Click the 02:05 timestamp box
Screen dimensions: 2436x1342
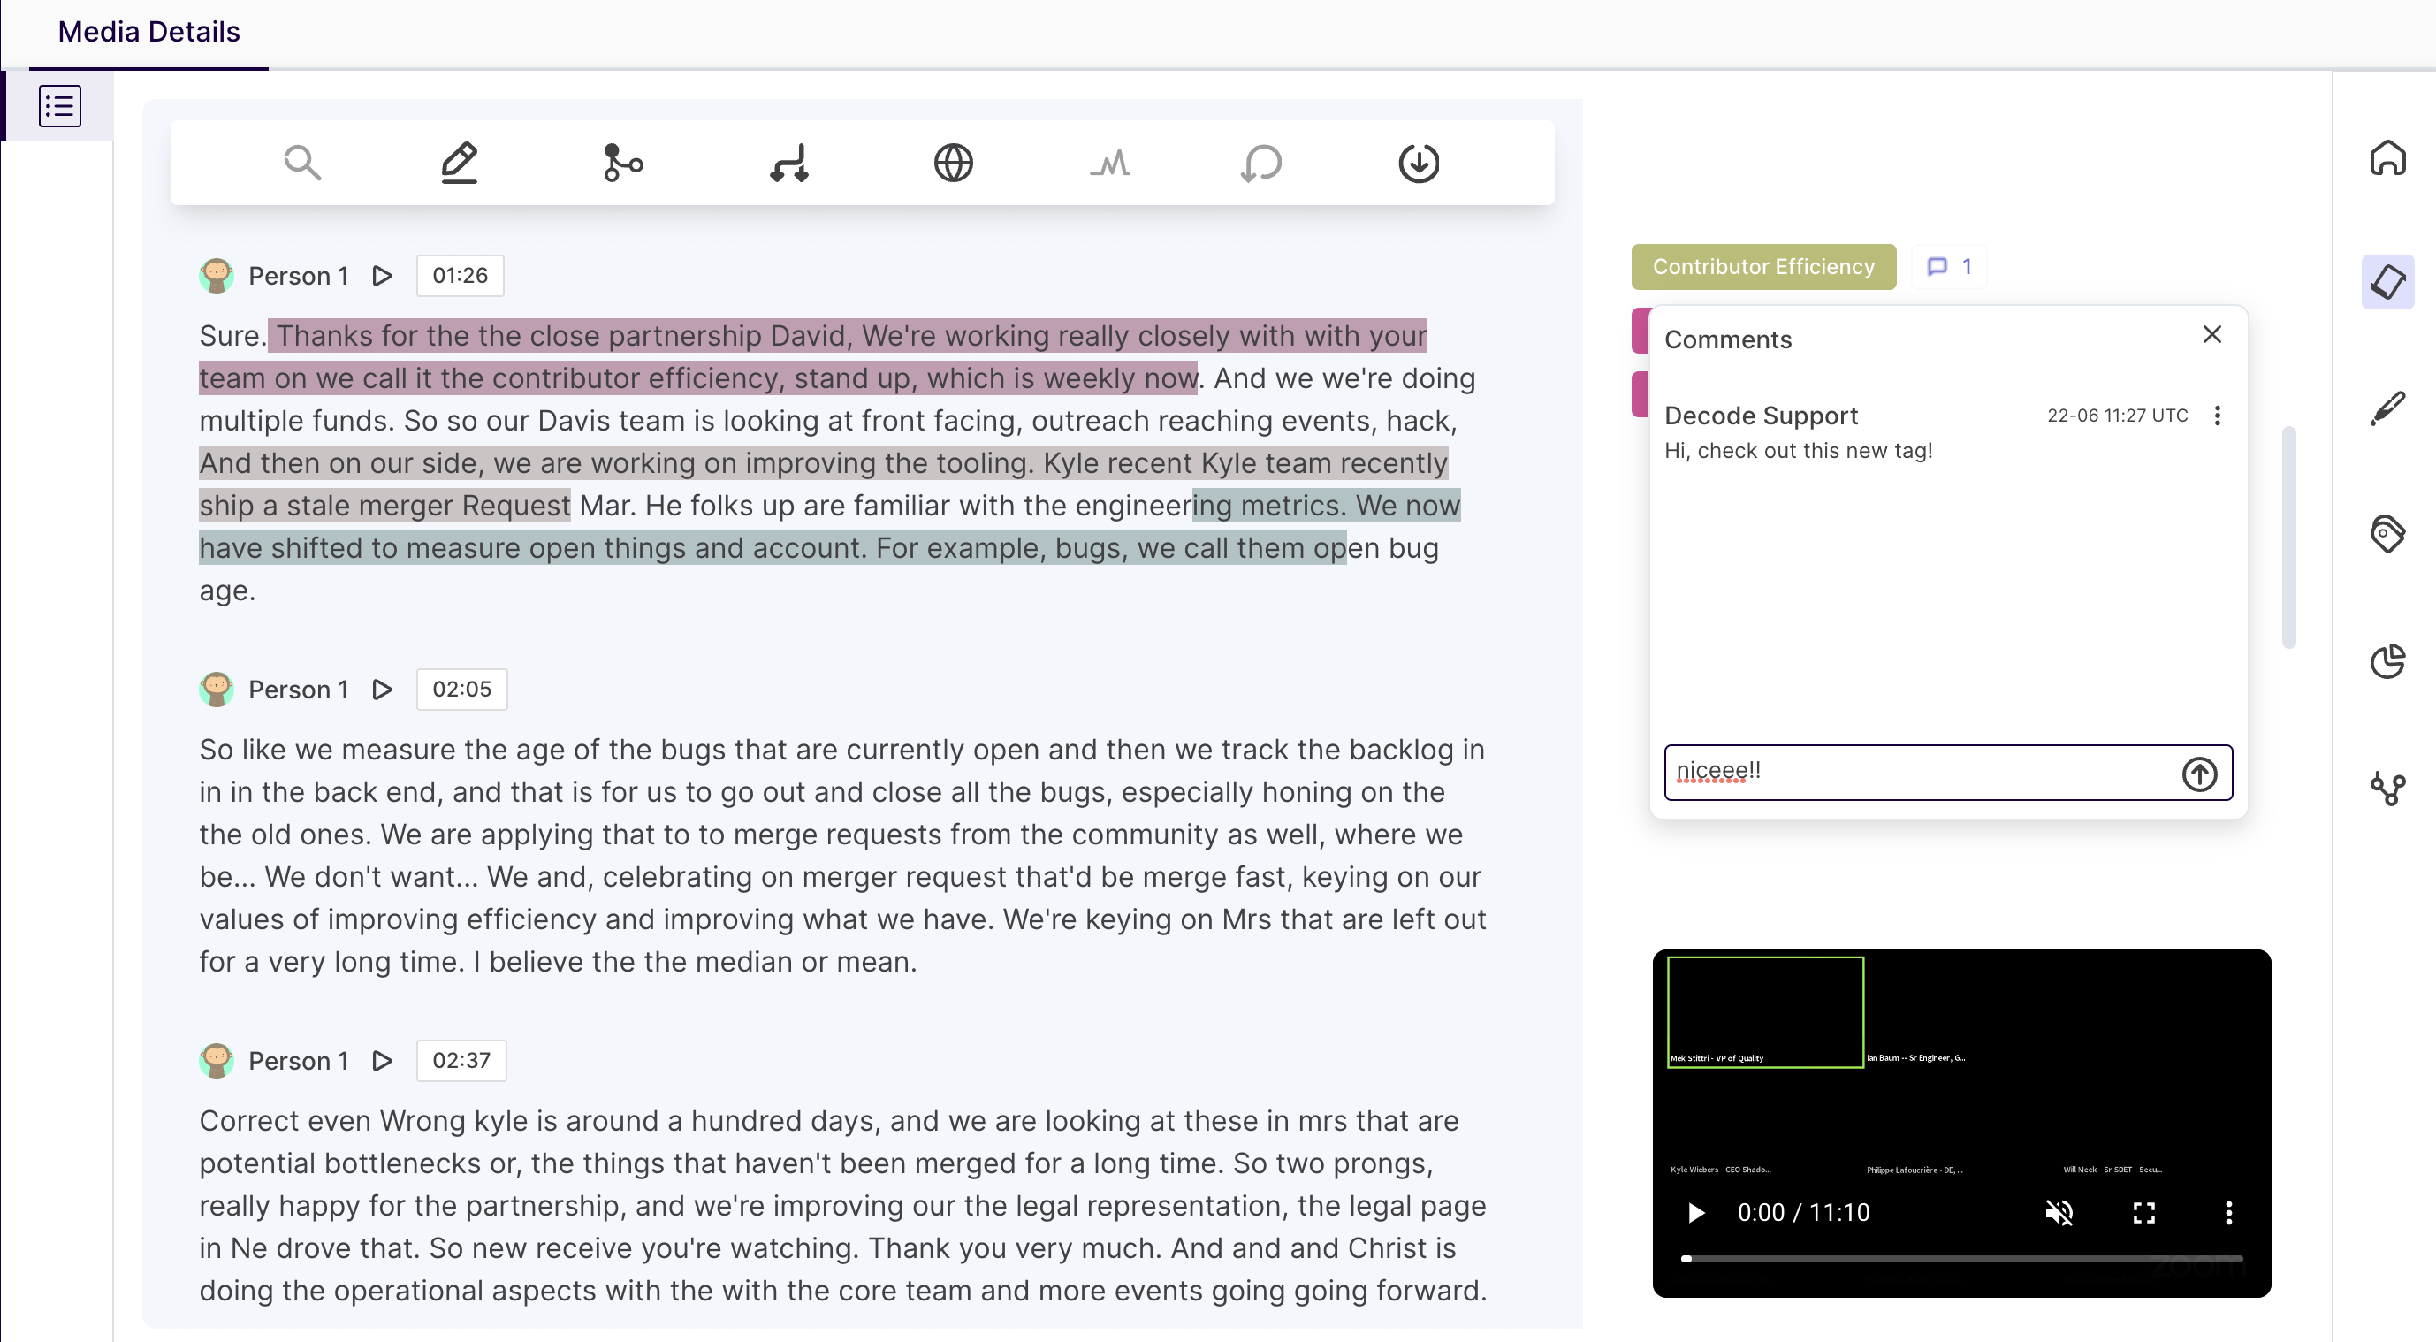[461, 689]
